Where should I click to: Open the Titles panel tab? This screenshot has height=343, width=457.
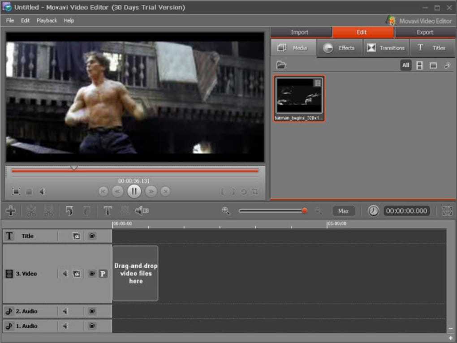pyautogui.click(x=432, y=48)
